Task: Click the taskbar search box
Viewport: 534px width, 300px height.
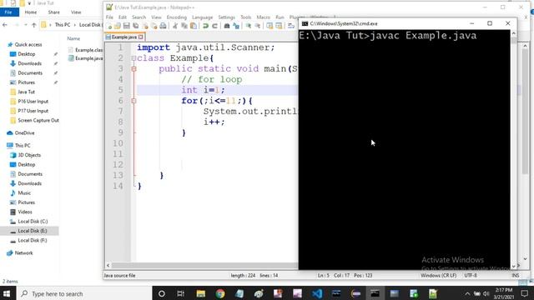Action: click(83, 293)
